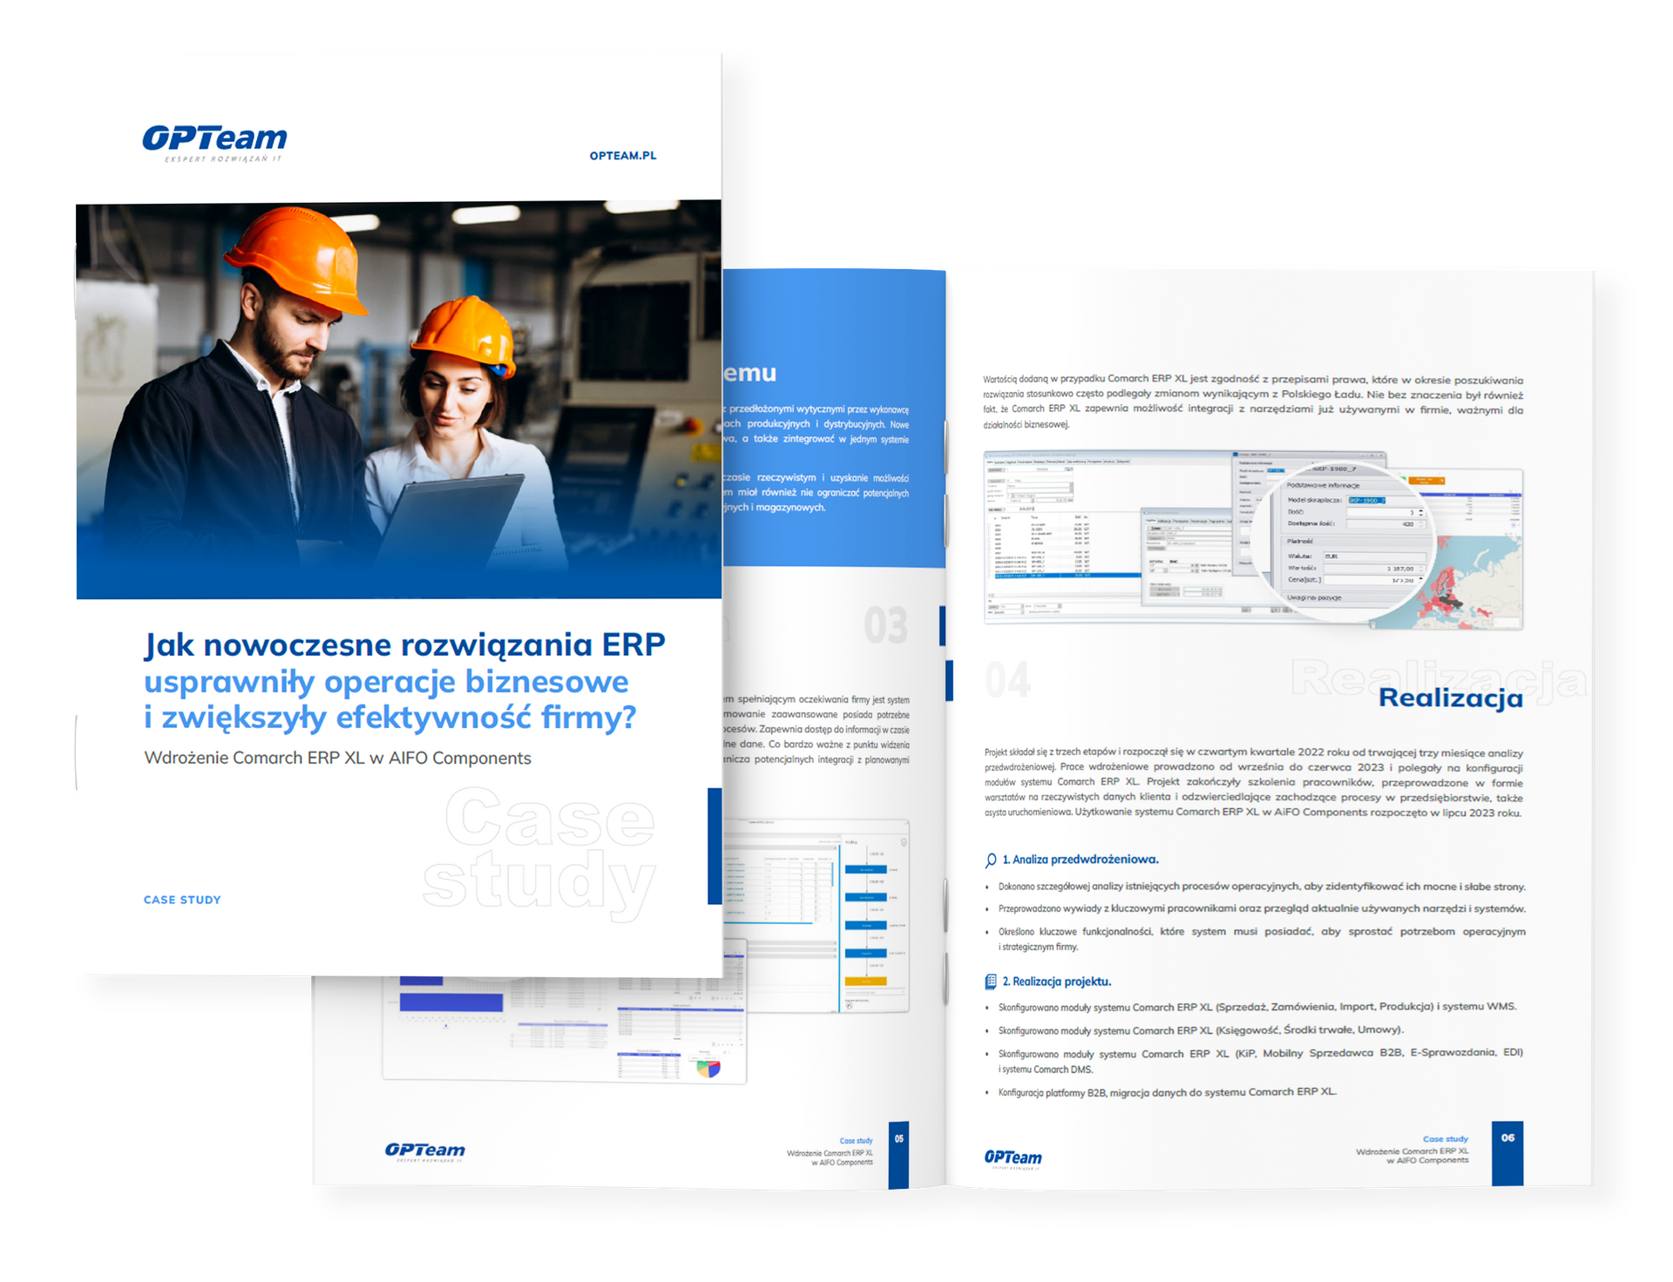Click the OPTeam logo on page 06 footer

(x=1013, y=1157)
